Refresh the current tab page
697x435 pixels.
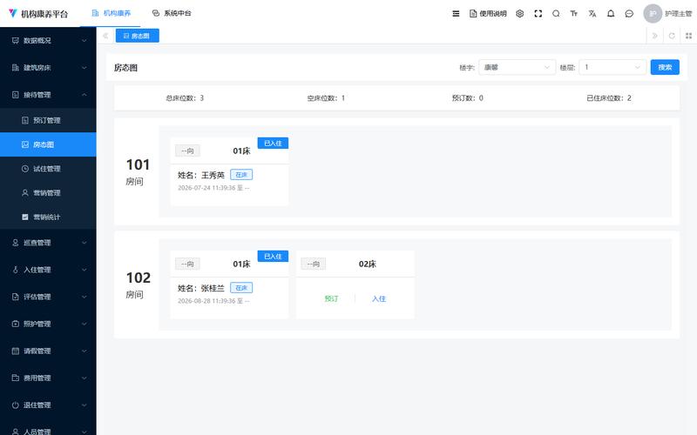coord(672,36)
